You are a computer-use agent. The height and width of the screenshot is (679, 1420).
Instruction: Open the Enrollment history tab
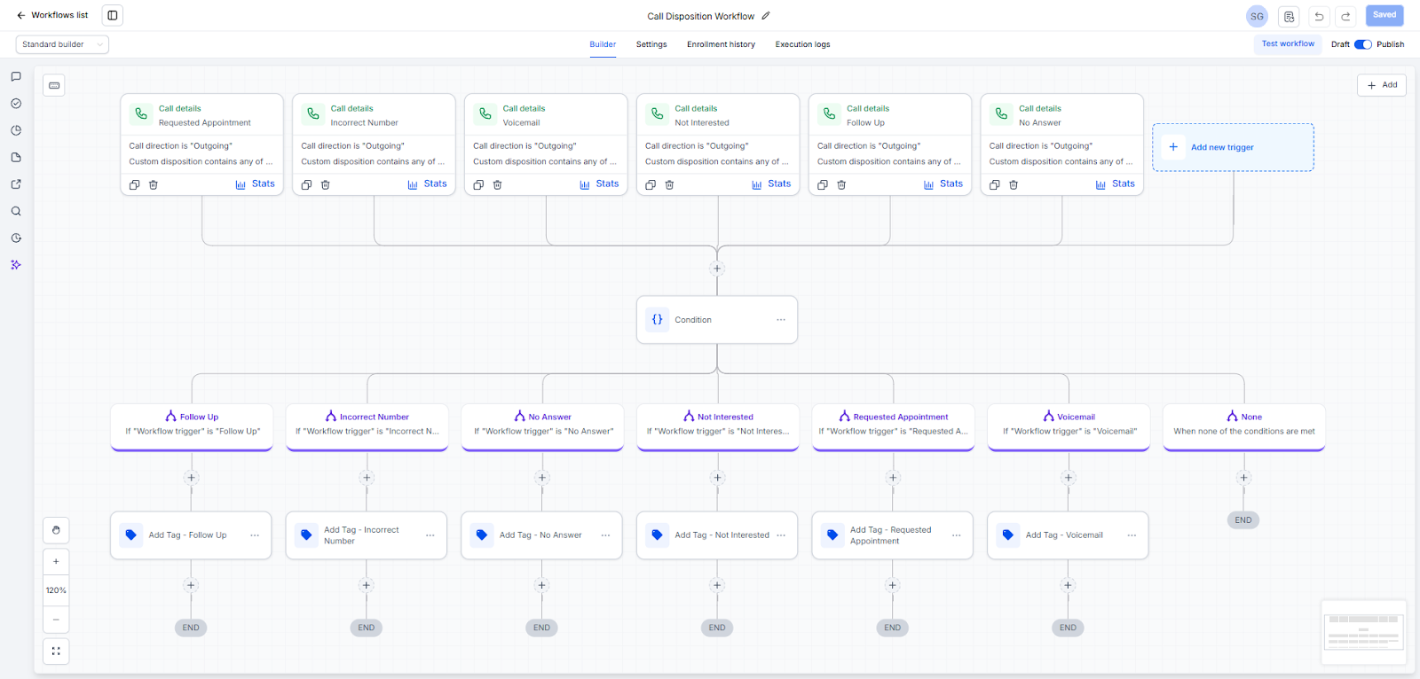pyautogui.click(x=721, y=44)
